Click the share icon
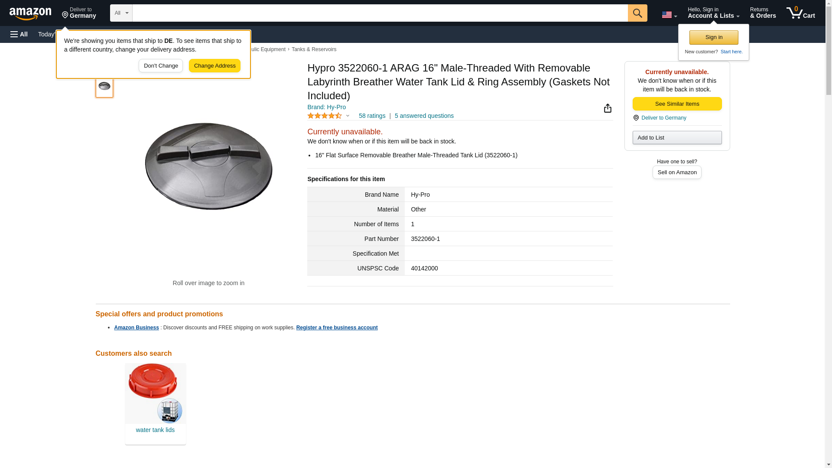 (x=608, y=108)
